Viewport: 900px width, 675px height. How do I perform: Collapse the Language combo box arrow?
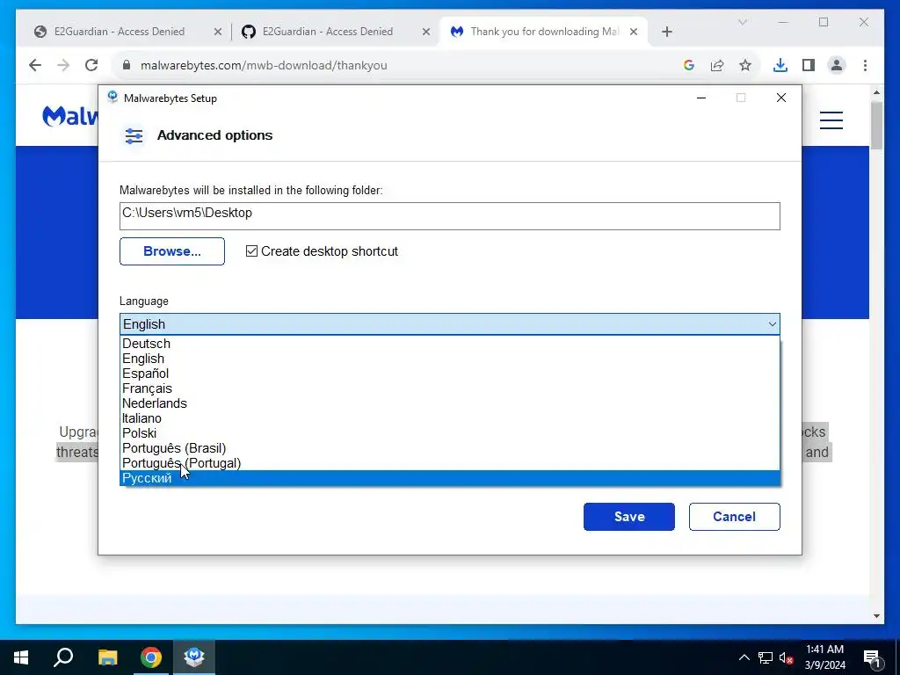point(772,324)
